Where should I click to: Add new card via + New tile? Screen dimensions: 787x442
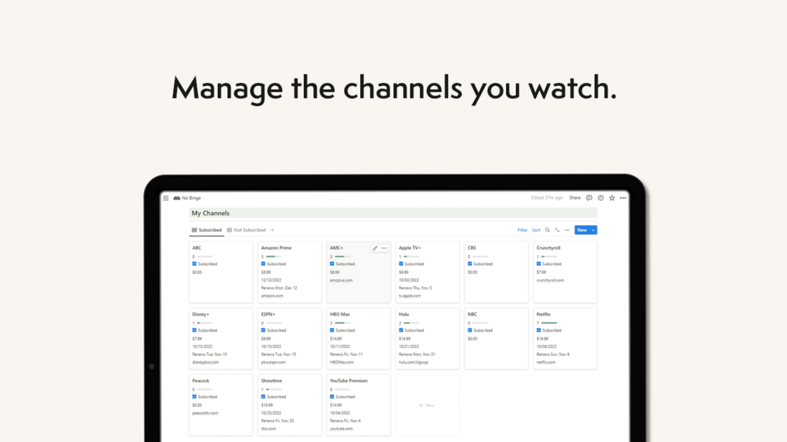pyautogui.click(x=427, y=405)
